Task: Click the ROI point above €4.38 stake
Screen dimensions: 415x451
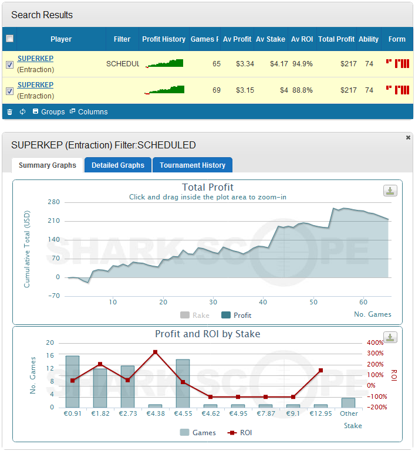Action: (156, 352)
